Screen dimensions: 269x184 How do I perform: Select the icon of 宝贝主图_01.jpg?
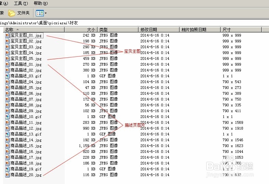(7, 36)
